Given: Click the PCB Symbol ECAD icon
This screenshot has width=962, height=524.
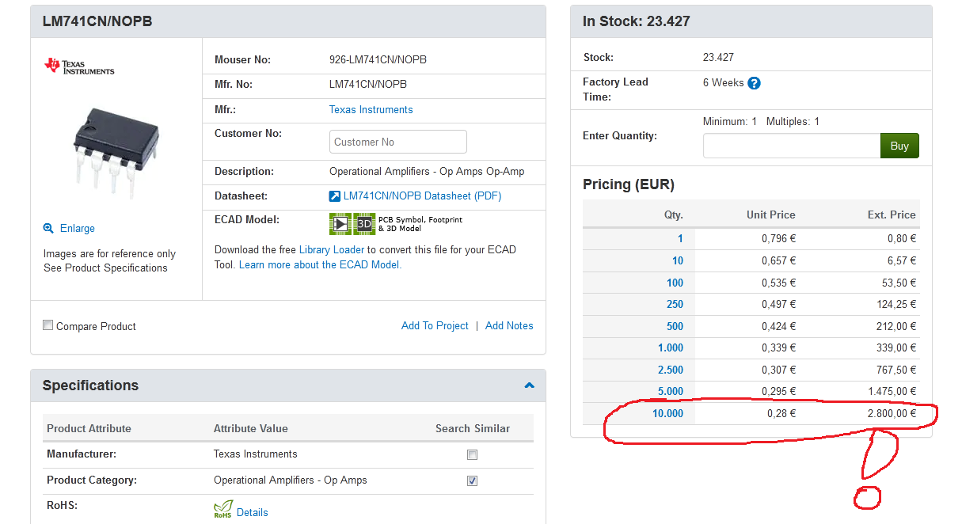Looking at the screenshot, I should click(340, 224).
